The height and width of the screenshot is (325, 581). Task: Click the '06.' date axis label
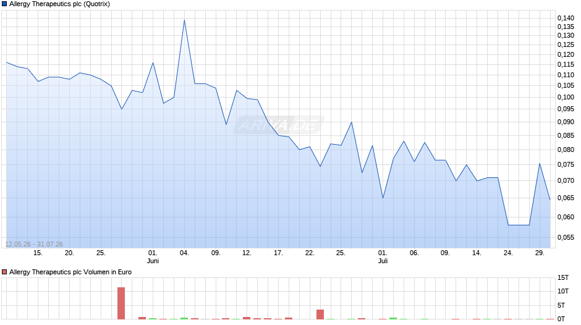pos(414,253)
